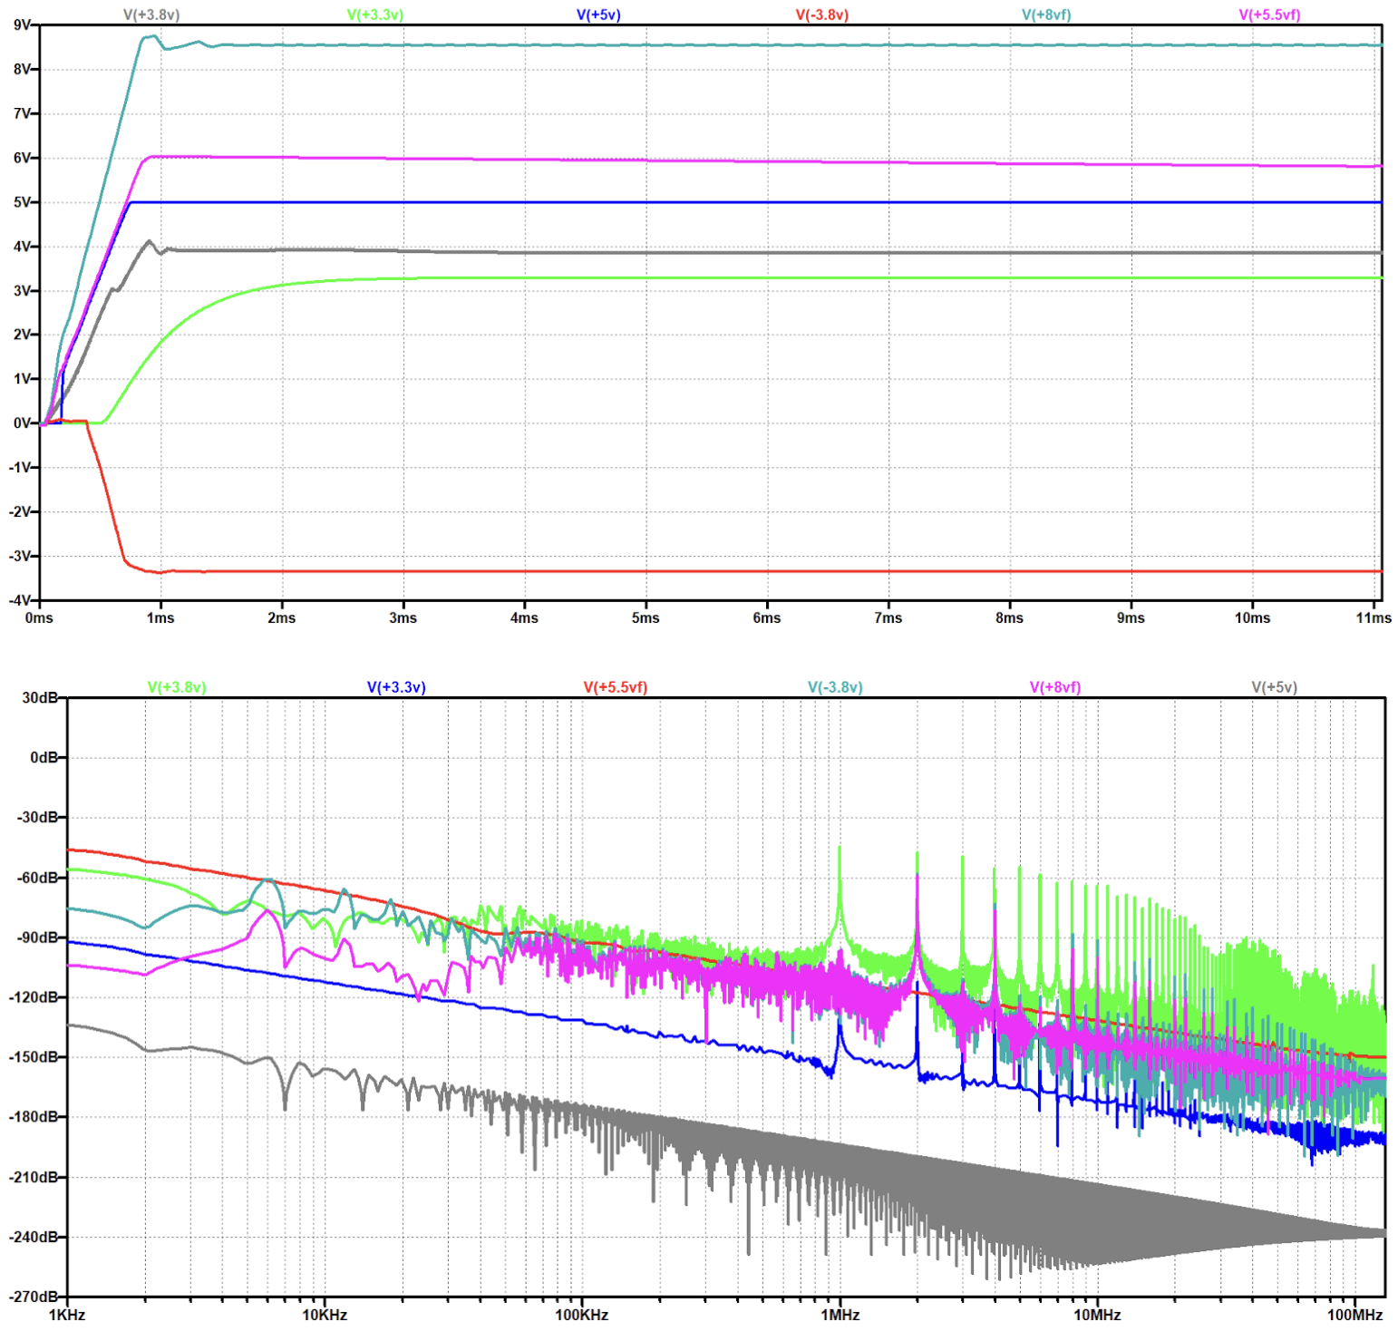Image resolution: width=1398 pixels, height=1331 pixels.
Task: Click the 1MHz label on frequency axis
Action: tap(840, 1315)
